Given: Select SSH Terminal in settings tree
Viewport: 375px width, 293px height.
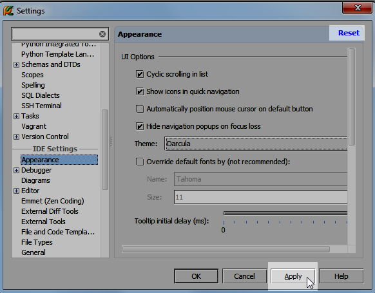Looking at the screenshot, I should (x=41, y=106).
